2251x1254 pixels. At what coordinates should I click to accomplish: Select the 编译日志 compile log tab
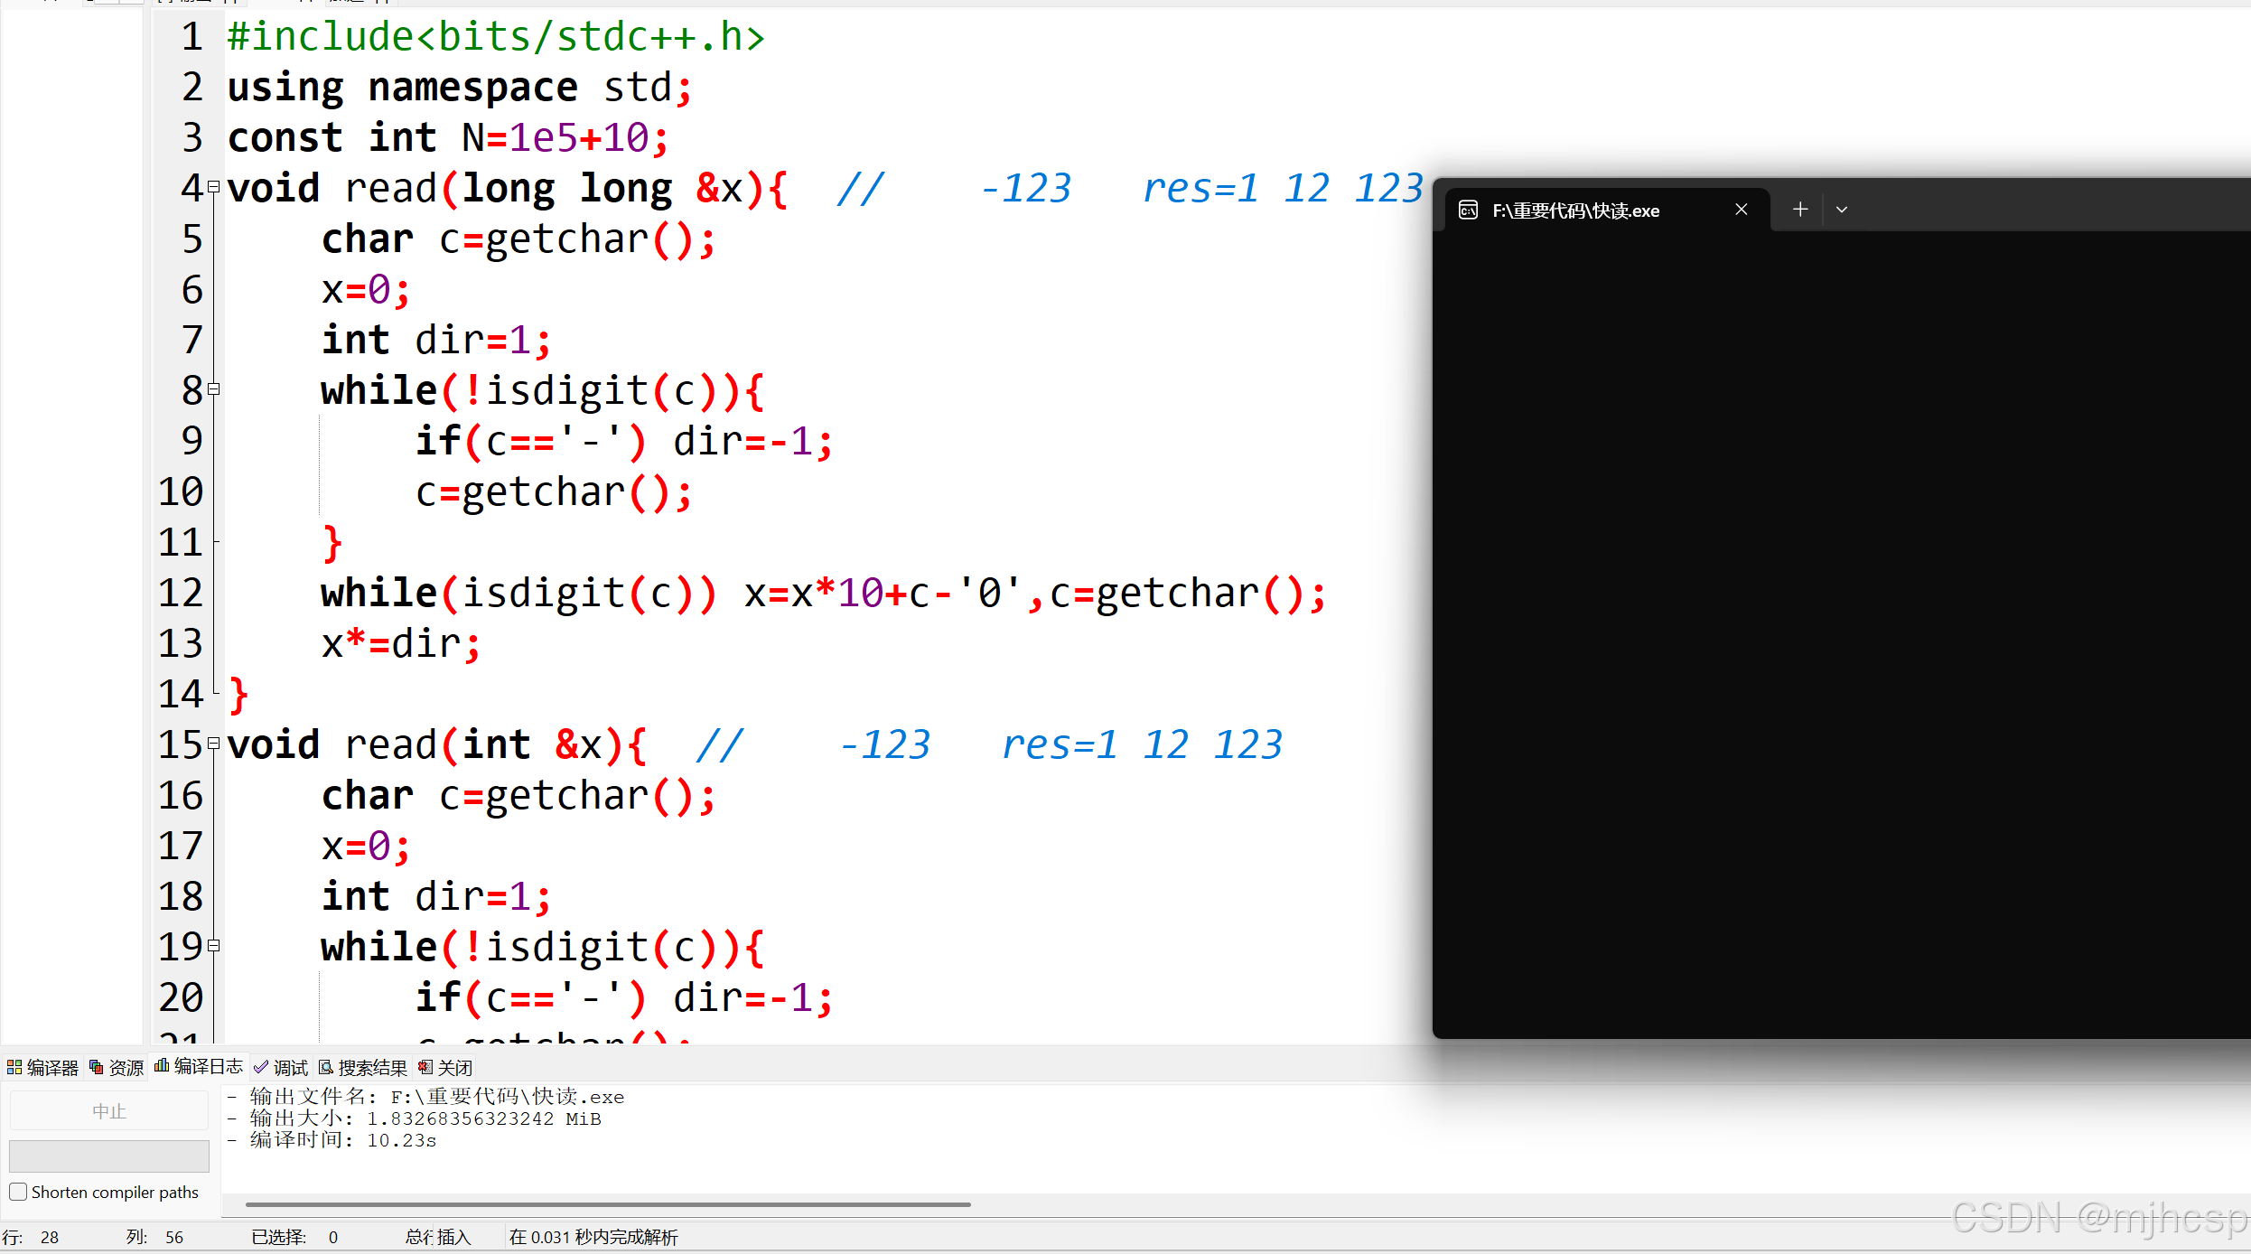pyautogui.click(x=199, y=1067)
